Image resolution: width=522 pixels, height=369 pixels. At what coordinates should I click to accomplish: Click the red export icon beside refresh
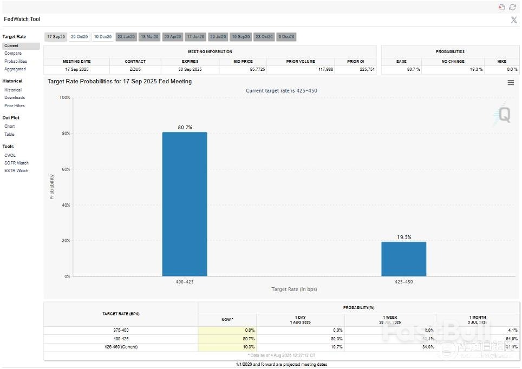pos(502,7)
